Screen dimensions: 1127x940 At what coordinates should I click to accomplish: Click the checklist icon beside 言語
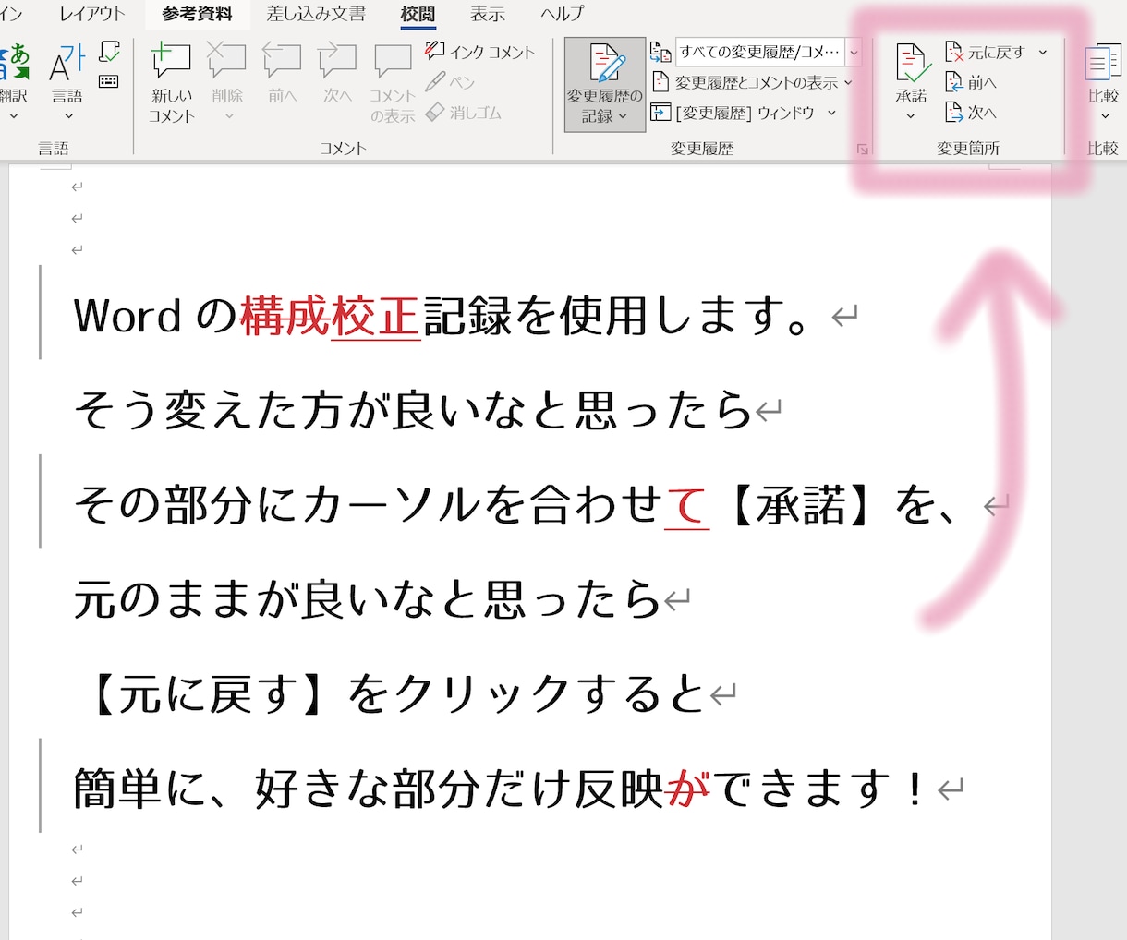pos(109,52)
